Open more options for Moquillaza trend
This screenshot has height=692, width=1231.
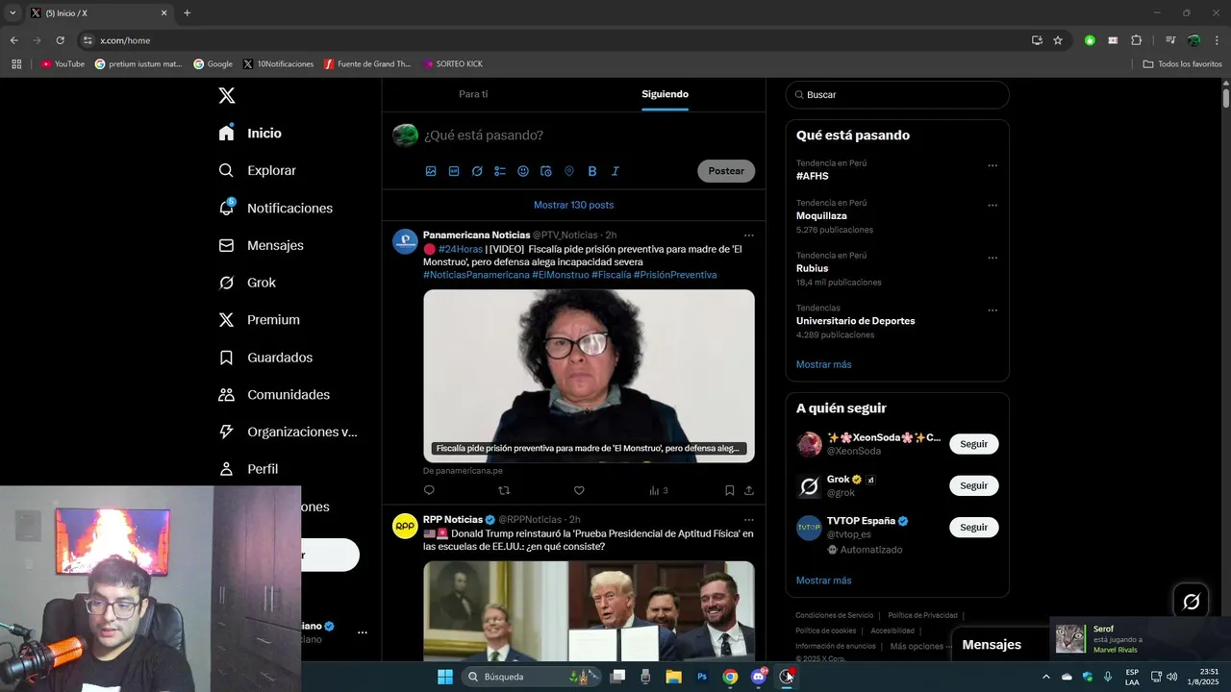(992, 206)
